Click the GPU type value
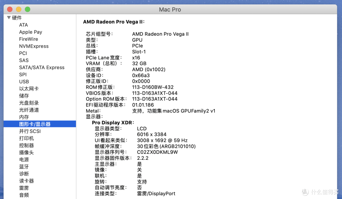Viewport: 342px width, 199px height. [137, 40]
